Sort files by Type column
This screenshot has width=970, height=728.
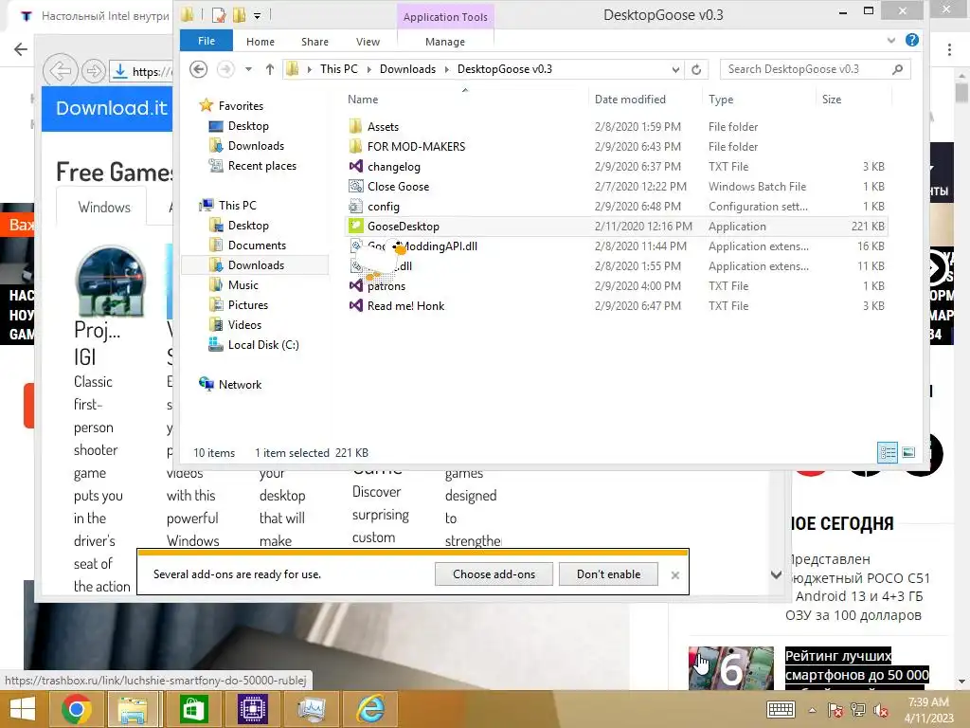[x=721, y=99]
